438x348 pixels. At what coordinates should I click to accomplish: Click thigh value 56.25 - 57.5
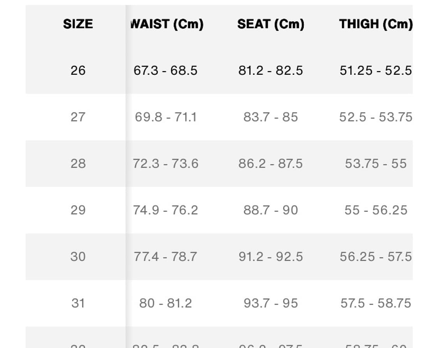[376, 257]
